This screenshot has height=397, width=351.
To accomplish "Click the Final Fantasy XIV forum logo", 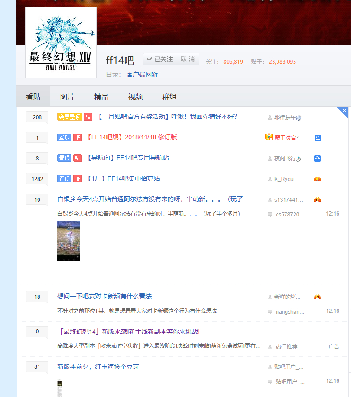I will pos(61,43).
